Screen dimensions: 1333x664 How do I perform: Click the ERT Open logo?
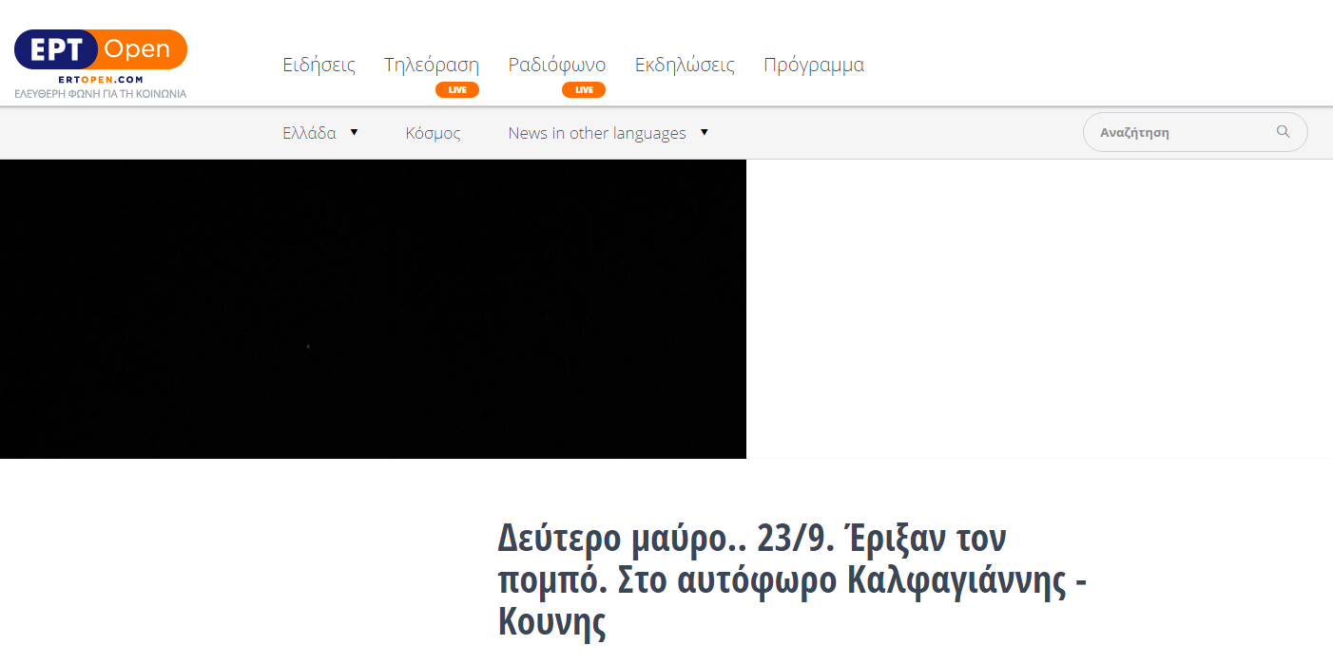point(100,47)
